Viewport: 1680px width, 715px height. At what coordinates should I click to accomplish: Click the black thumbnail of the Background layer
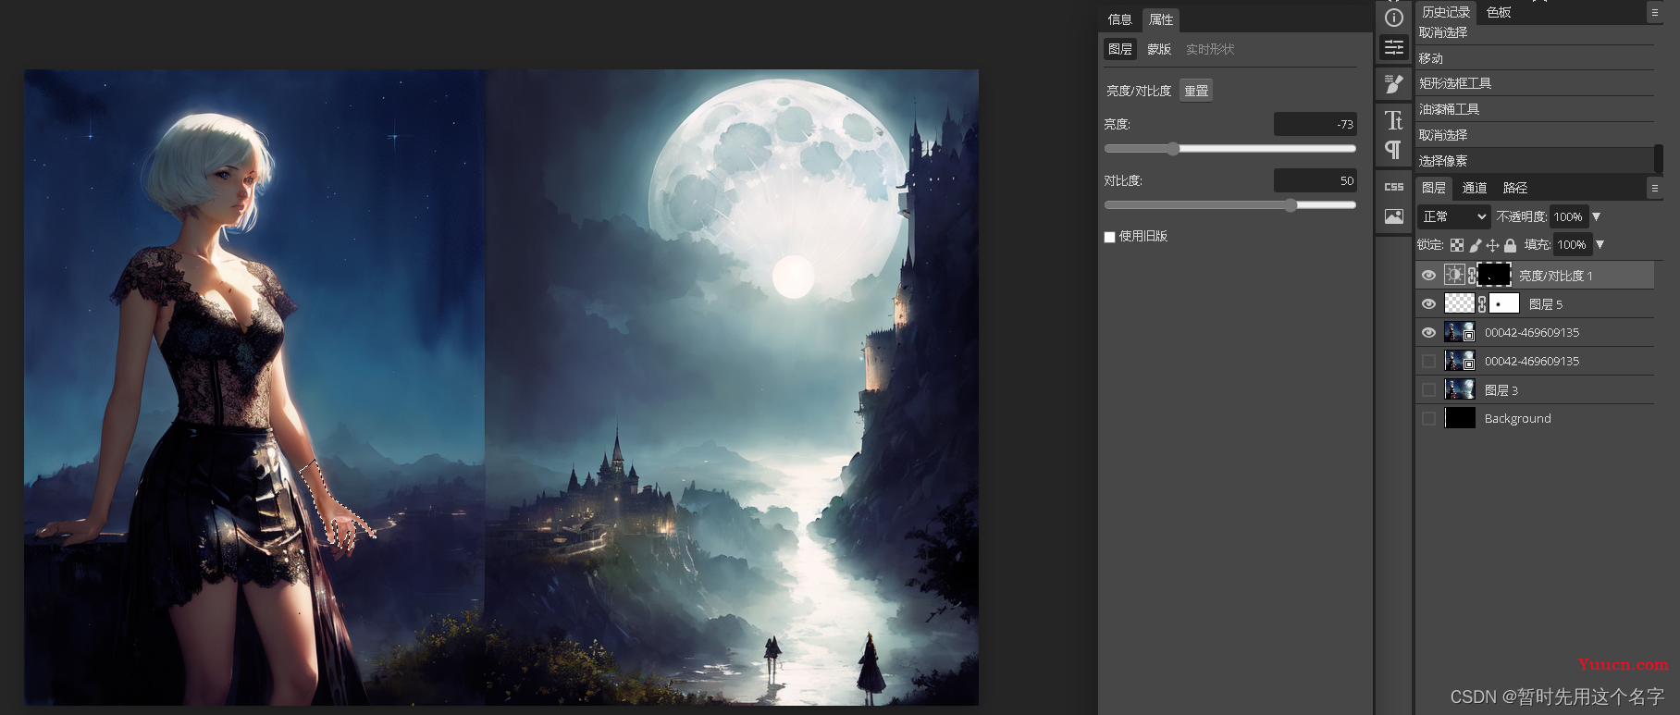1460,418
